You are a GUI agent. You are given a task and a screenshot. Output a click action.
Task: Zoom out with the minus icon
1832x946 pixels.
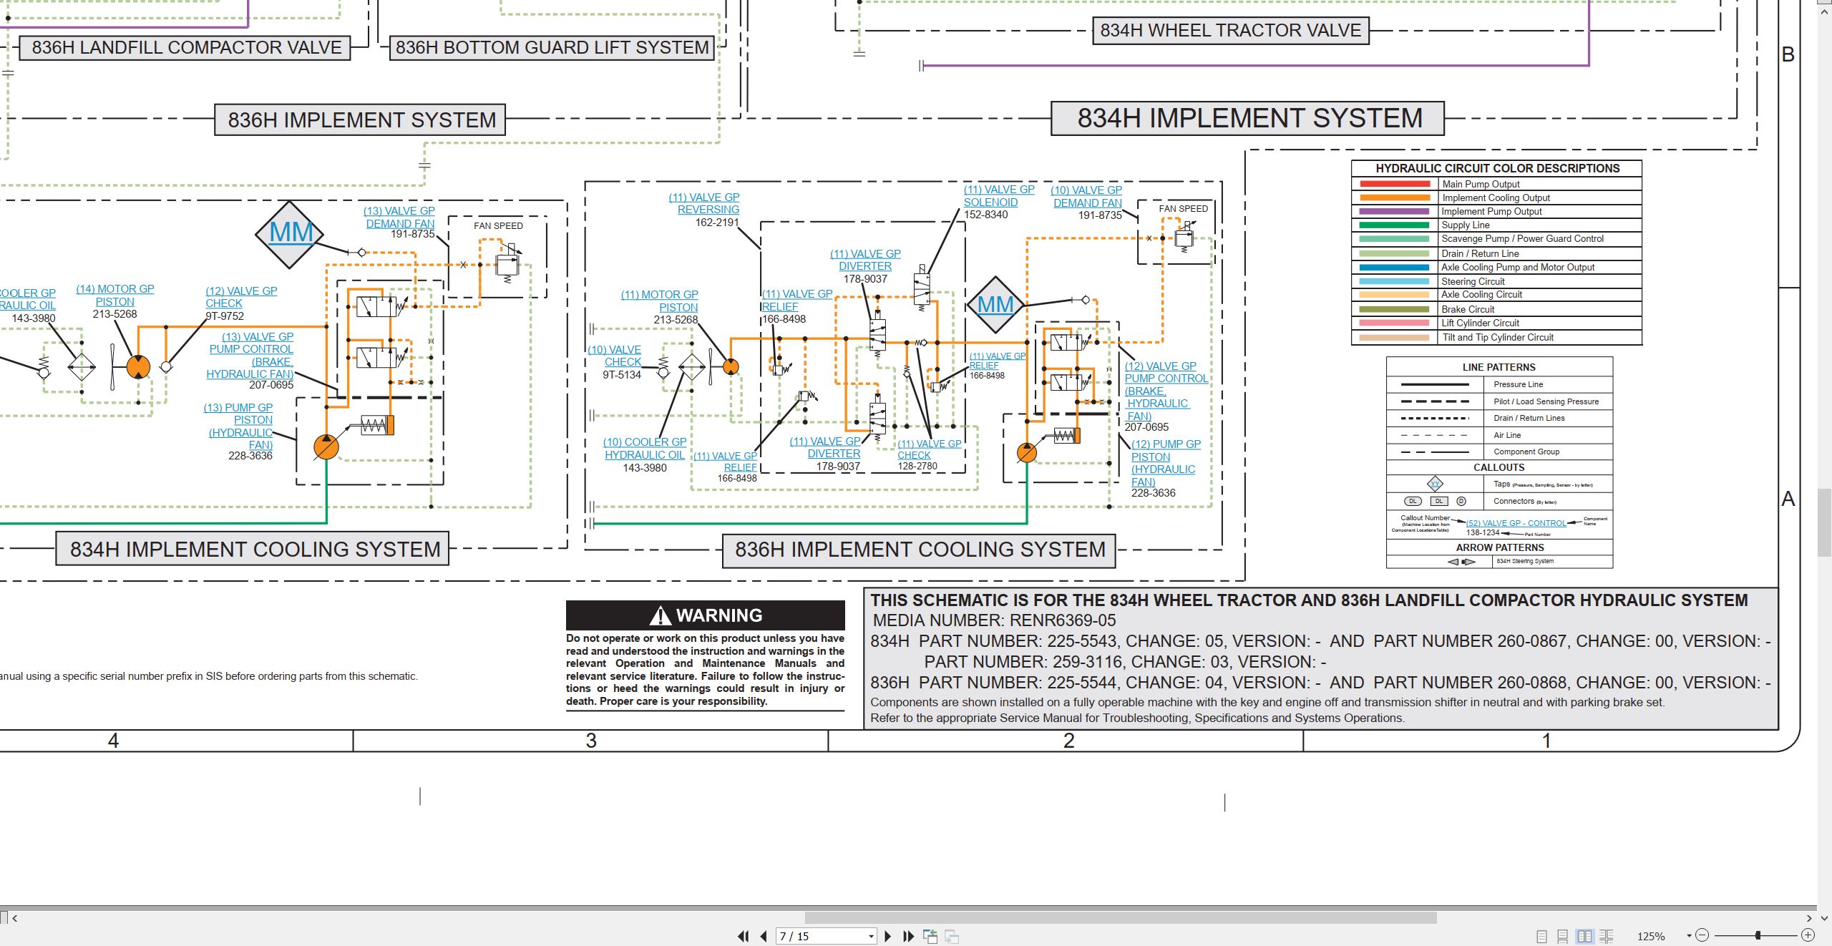(x=1702, y=935)
